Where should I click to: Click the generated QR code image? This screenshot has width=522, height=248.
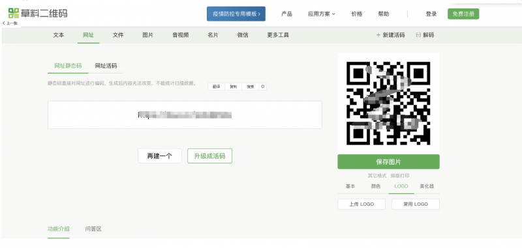coord(388,103)
